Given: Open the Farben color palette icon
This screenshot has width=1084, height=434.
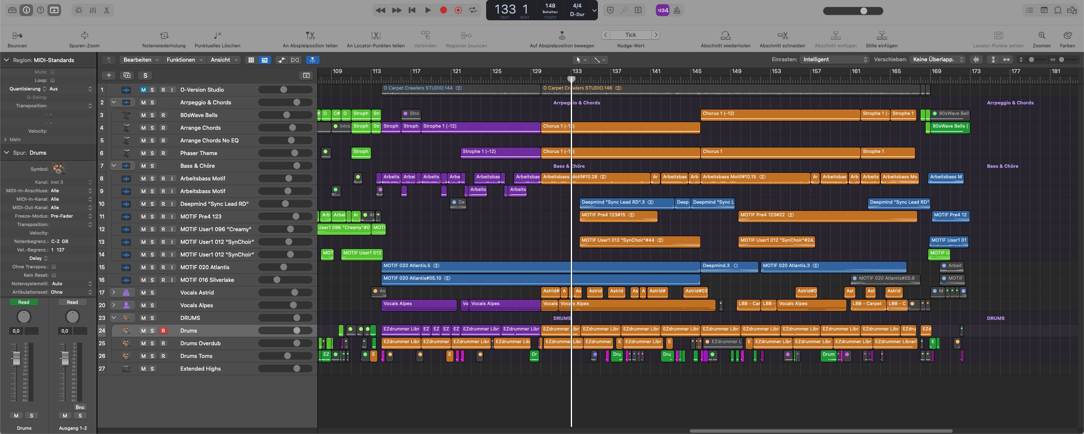Looking at the screenshot, I should click(x=1067, y=35).
